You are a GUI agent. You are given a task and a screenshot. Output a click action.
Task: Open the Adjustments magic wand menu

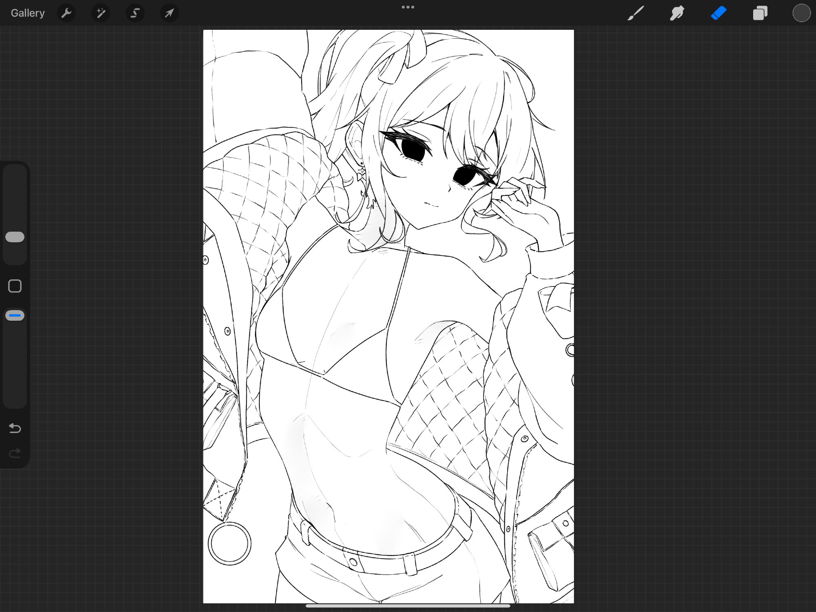pyautogui.click(x=100, y=13)
